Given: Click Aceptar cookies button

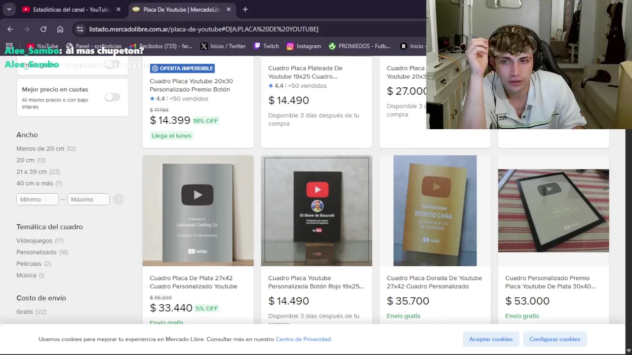Looking at the screenshot, I should (491, 339).
